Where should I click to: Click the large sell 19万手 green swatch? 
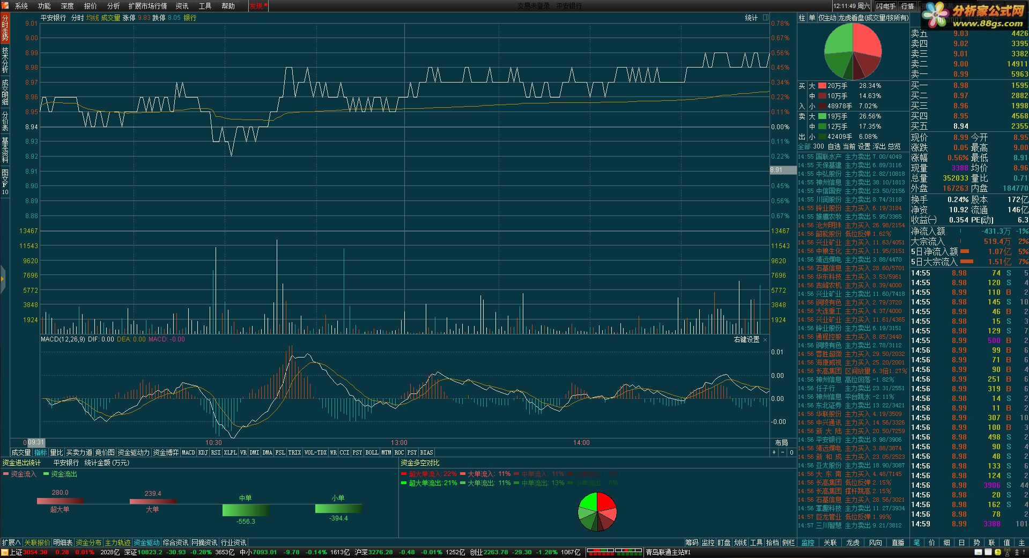click(x=822, y=116)
